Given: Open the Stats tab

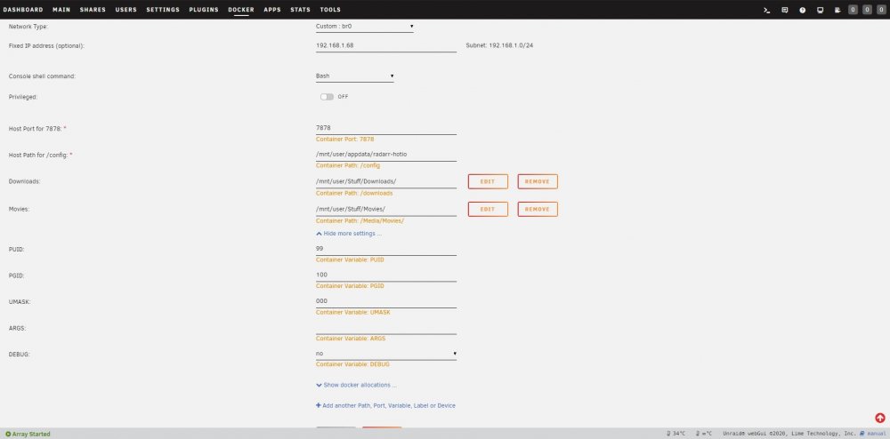Looking at the screenshot, I should 300,10.
